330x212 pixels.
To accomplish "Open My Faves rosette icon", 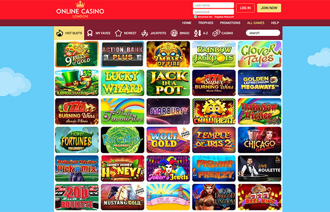I will click(x=90, y=33).
